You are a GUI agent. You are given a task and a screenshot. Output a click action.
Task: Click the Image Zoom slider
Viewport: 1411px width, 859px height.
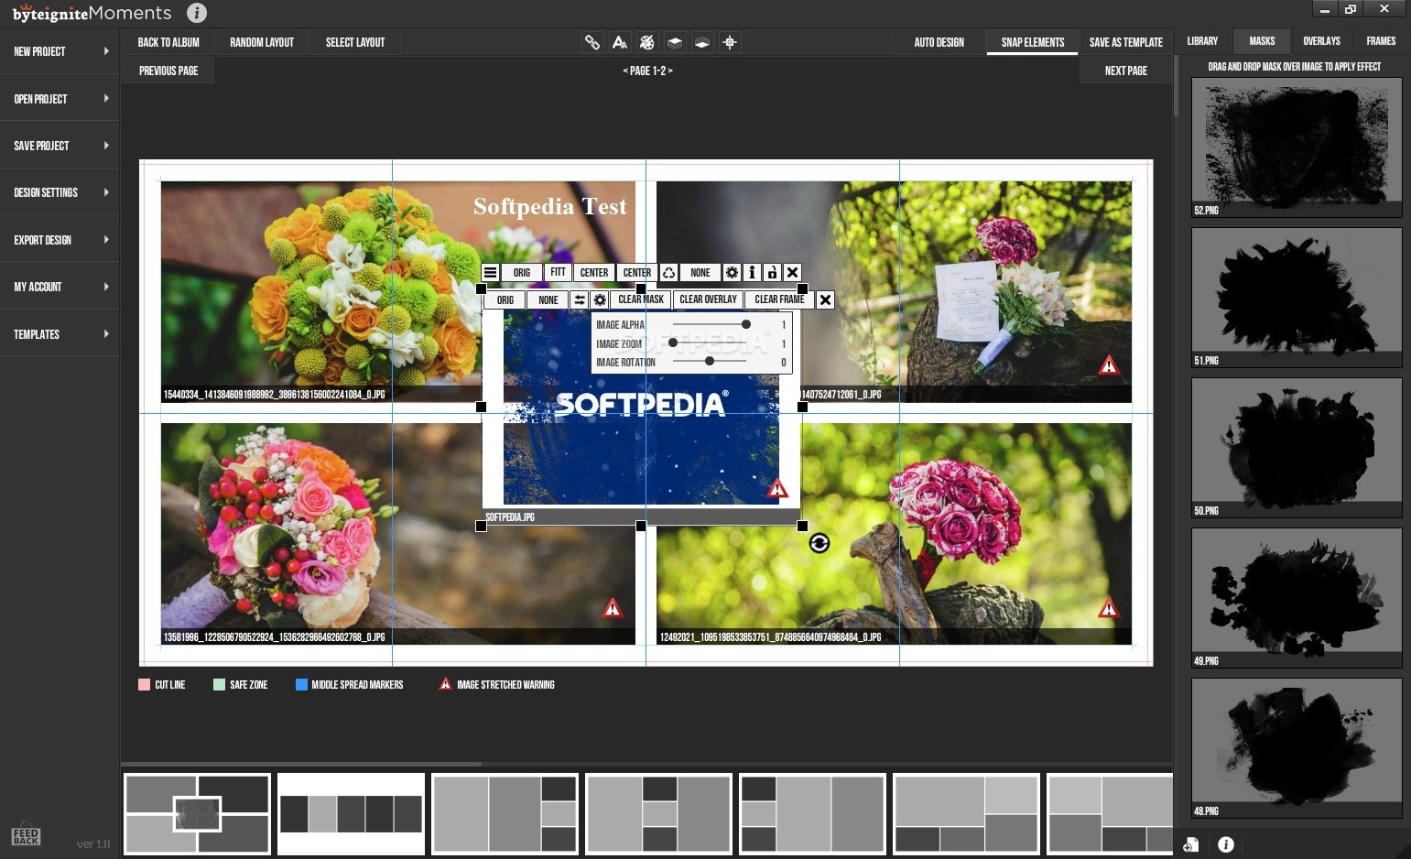pyautogui.click(x=710, y=343)
